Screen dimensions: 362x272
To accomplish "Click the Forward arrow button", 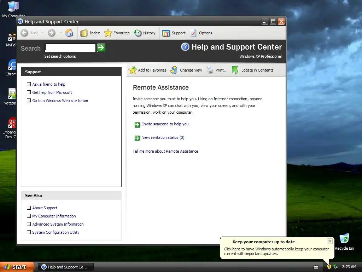I will point(52,33).
